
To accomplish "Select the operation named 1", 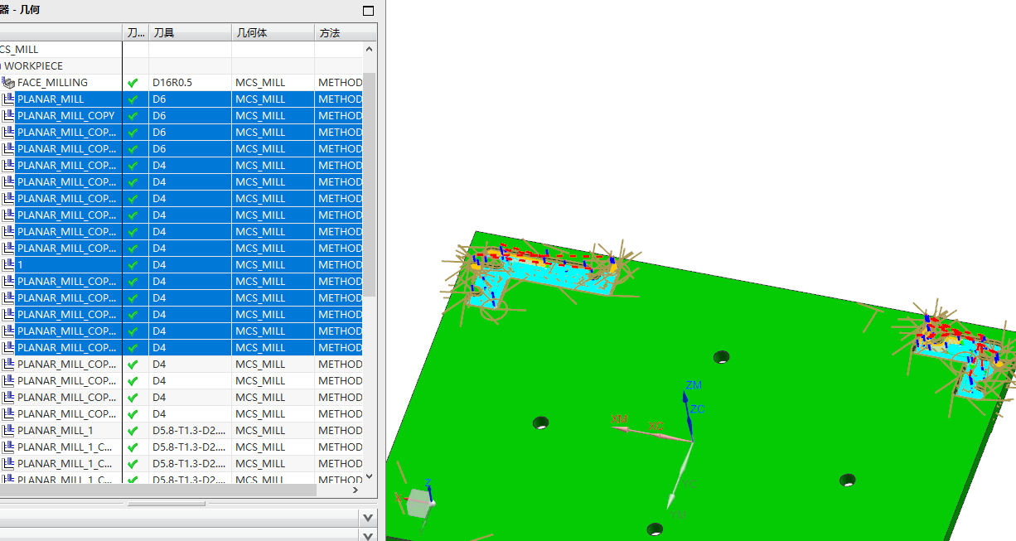I will tap(21, 265).
